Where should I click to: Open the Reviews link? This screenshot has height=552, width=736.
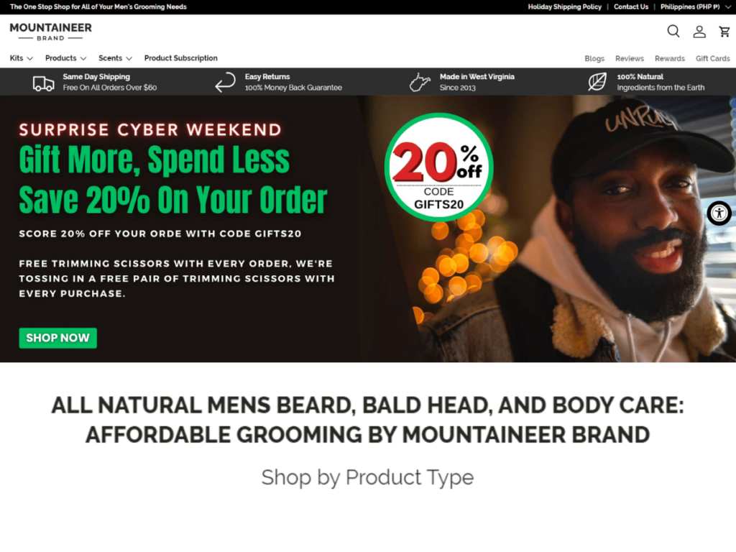point(630,59)
